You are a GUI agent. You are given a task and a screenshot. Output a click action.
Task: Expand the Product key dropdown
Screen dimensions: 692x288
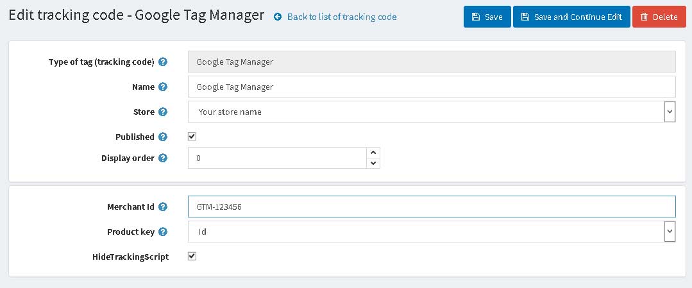click(432, 232)
